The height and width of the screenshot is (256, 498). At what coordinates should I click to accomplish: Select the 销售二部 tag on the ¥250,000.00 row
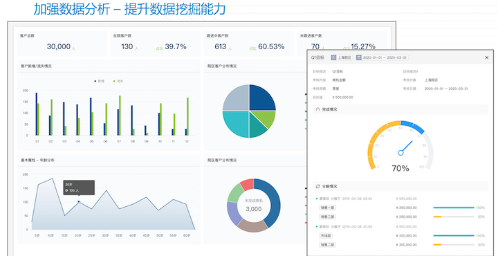tap(327, 217)
